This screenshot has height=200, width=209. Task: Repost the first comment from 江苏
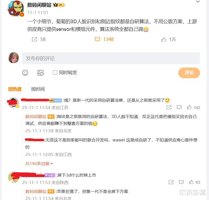click(x=169, y=107)
